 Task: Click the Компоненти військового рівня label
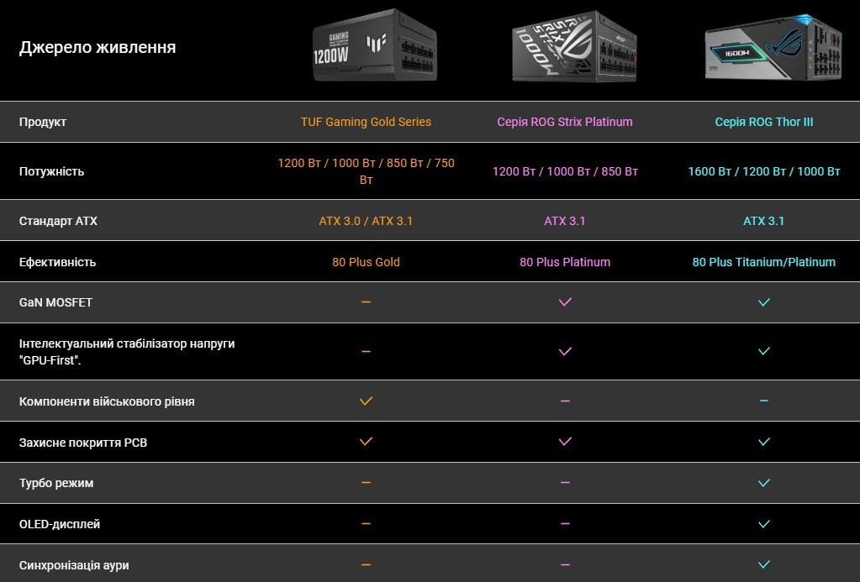click(107, 401)
